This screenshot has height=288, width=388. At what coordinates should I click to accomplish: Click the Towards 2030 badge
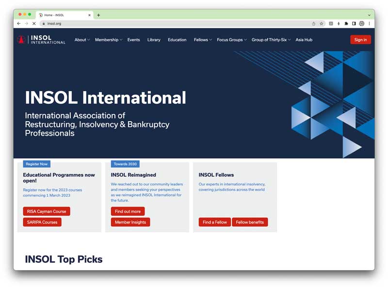[125, 164]
